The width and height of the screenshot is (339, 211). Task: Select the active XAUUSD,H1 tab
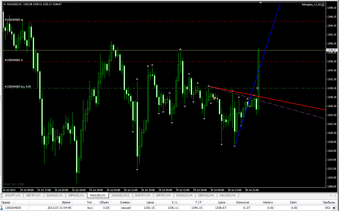point(98,195)
